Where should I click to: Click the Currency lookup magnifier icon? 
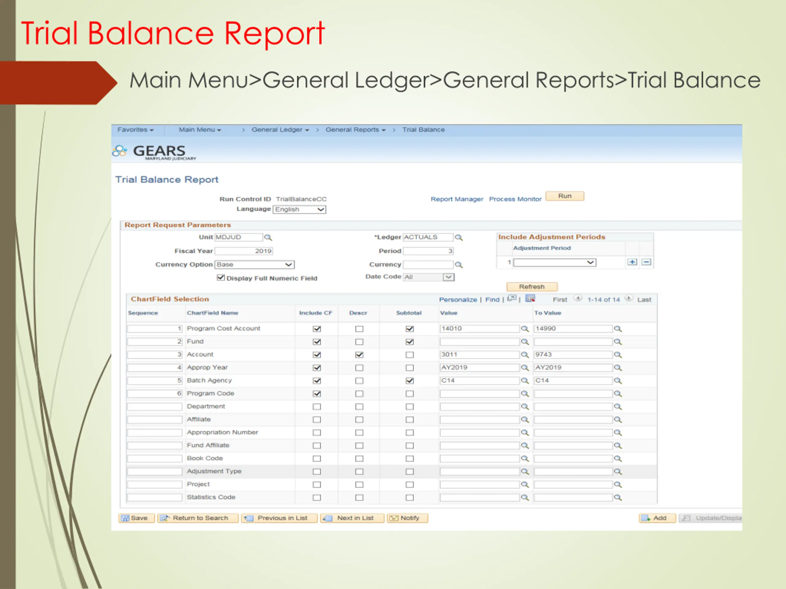(459, 265)
